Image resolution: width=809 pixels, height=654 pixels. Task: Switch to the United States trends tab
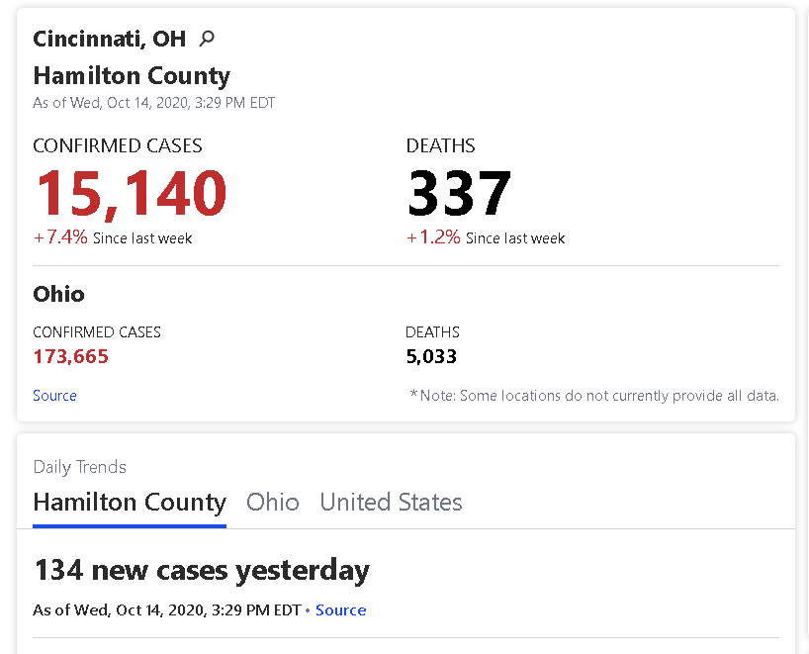pyautogui.click(x=391, y=503)
